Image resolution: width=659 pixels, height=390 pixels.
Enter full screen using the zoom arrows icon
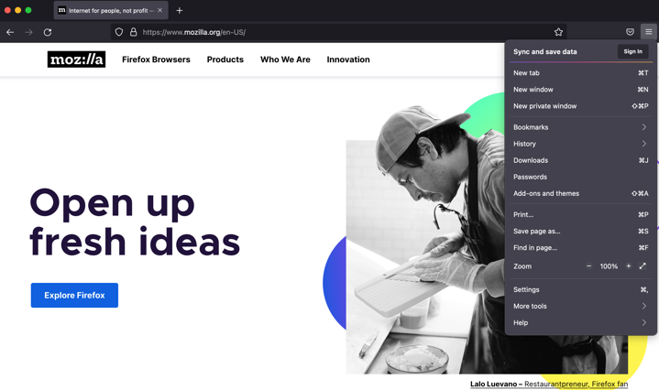pos(643,265)
